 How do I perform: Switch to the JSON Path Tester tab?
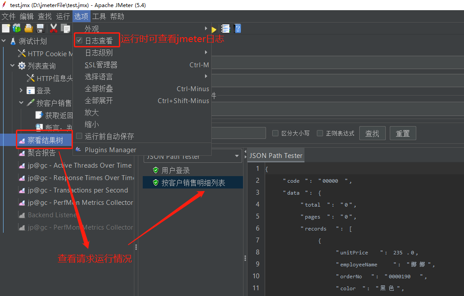(276, 156)
